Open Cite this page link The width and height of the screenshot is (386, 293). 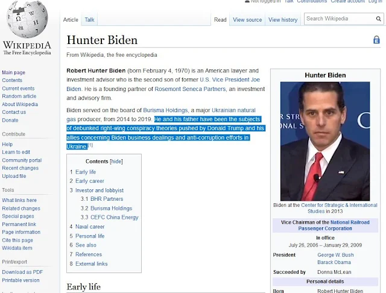tap(17, 240)
